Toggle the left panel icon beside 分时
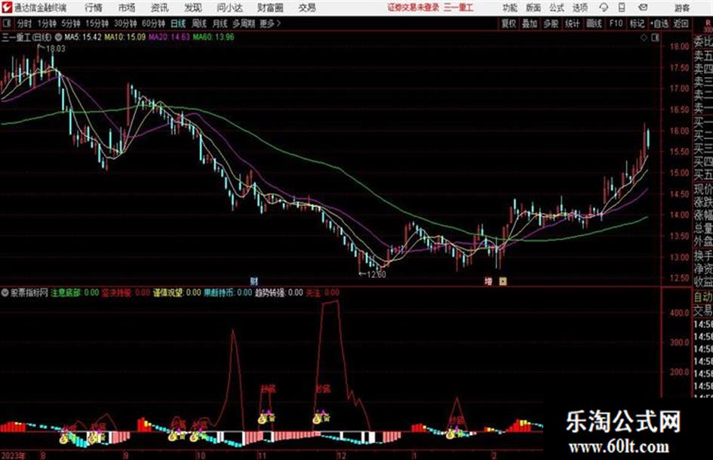The width and height of the screenshot is (713, 460). 8,23
